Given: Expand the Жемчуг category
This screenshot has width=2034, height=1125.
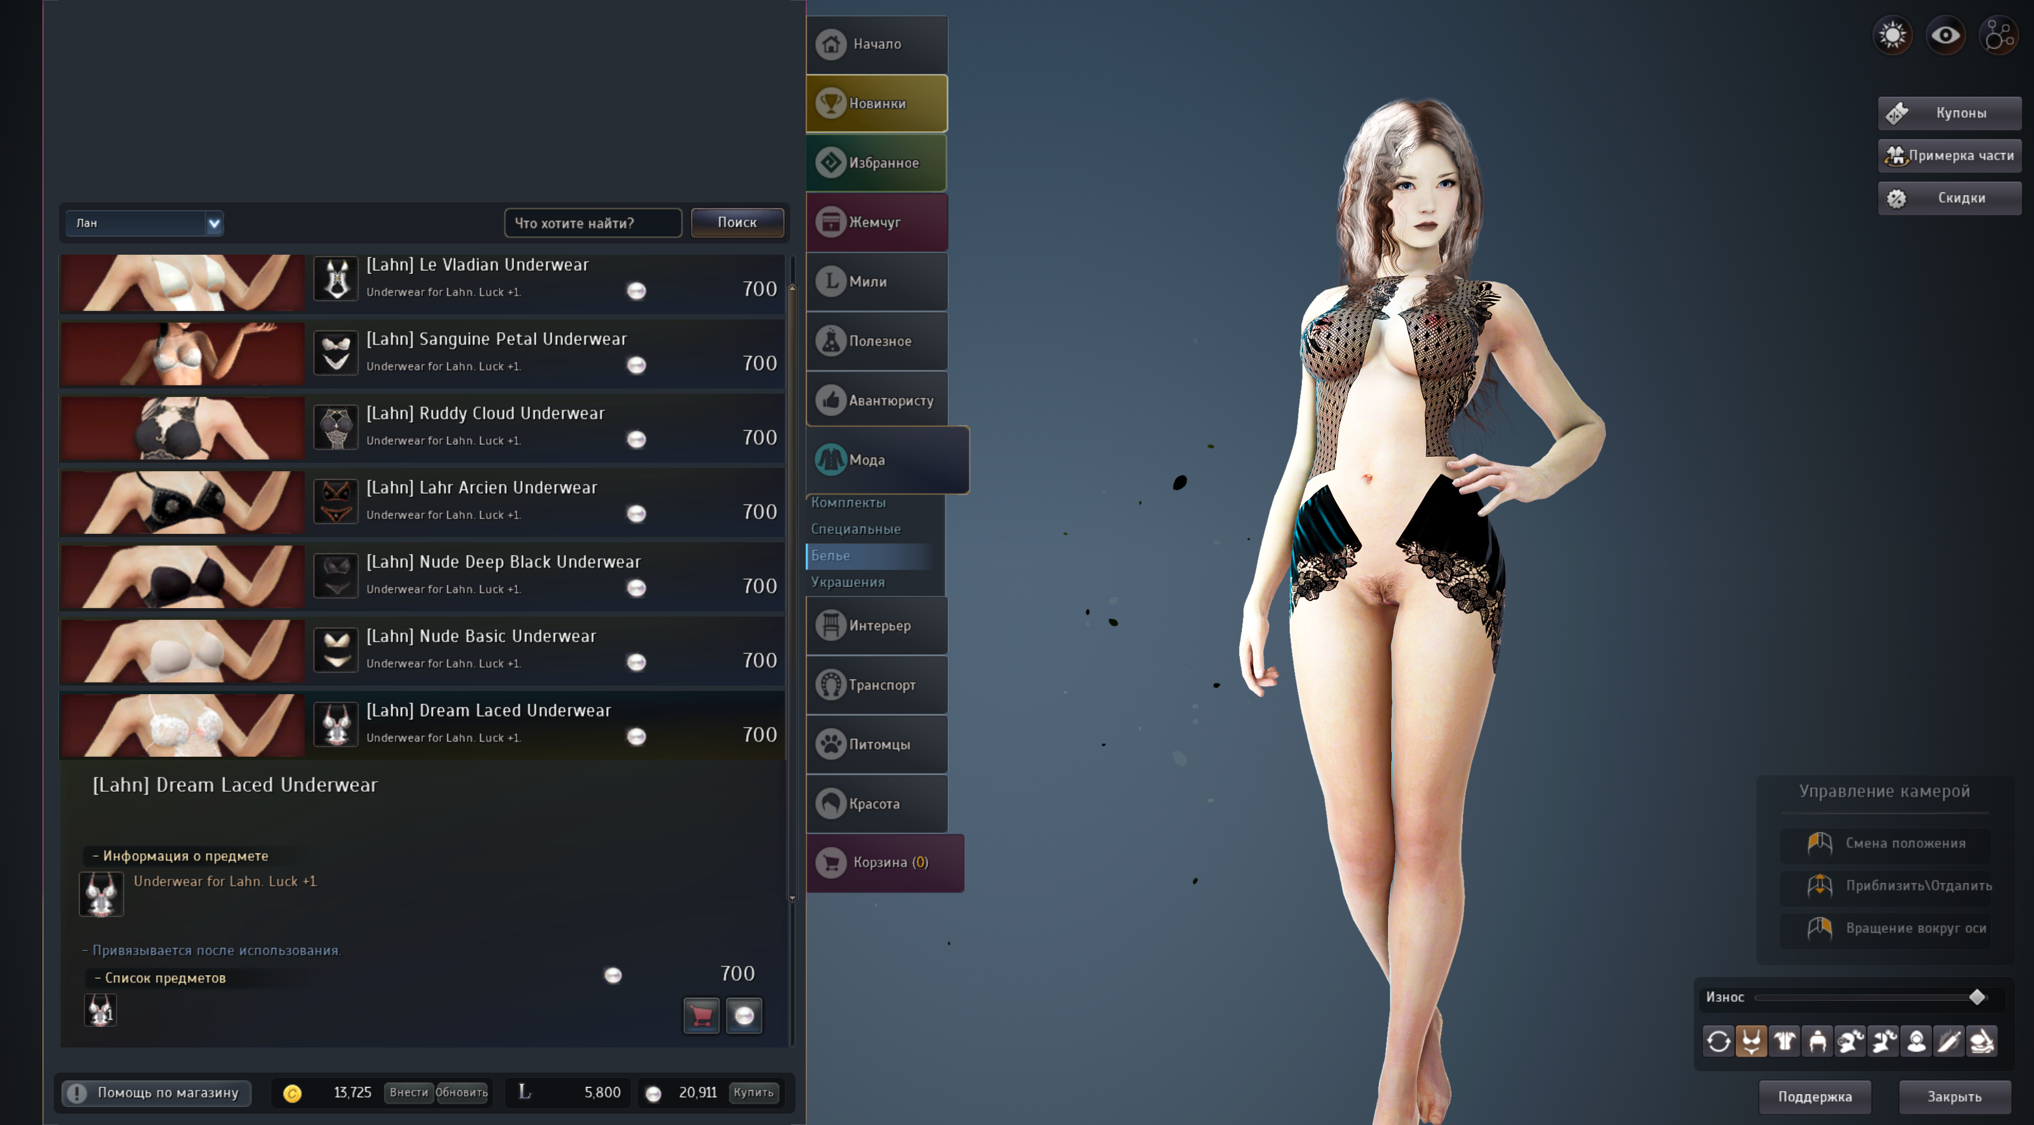Looking at the screenshot, I should 876,223.
